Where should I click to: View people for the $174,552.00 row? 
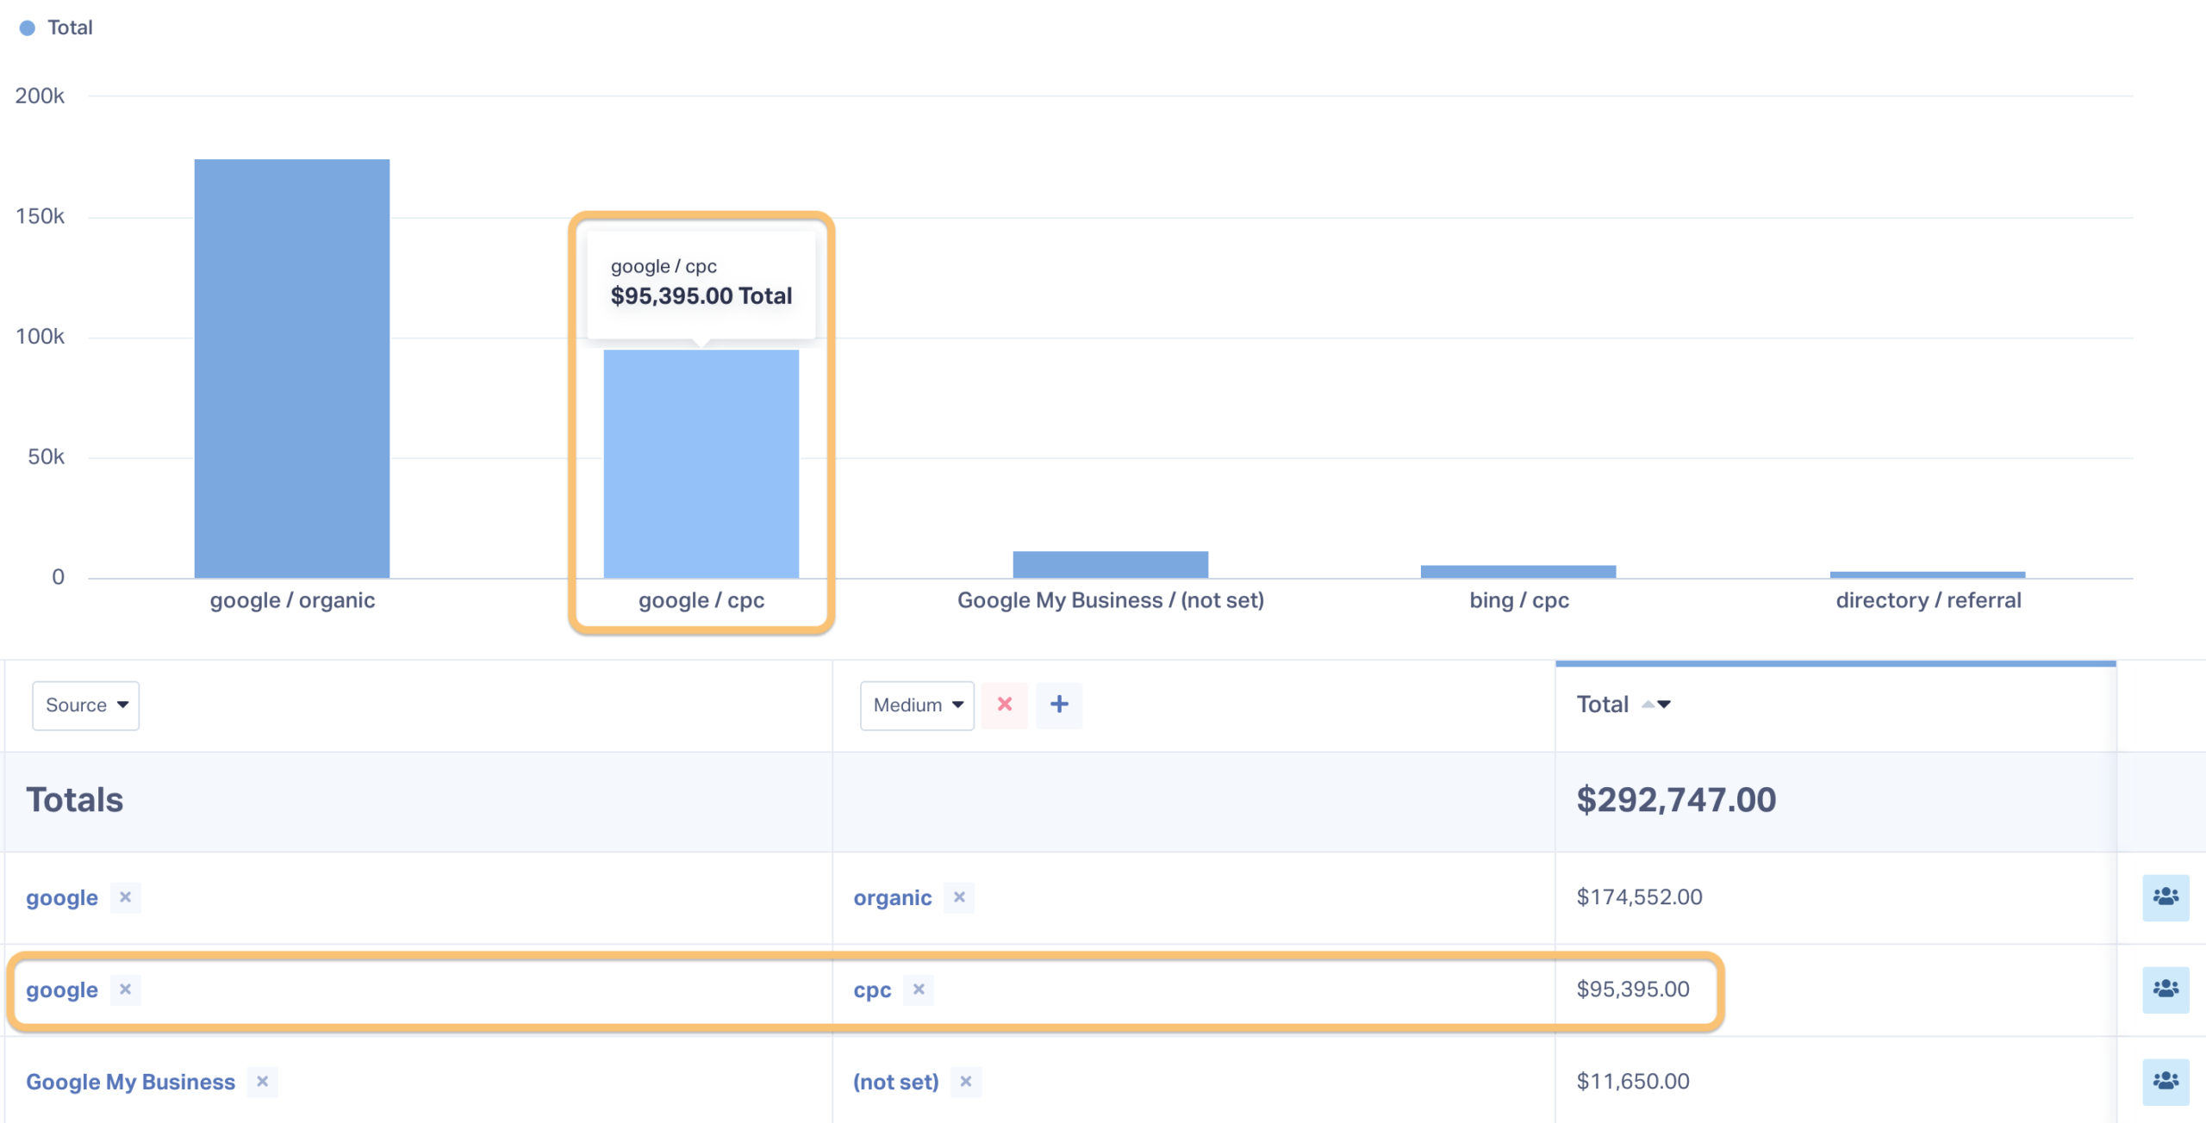(x=2165, y=897)
